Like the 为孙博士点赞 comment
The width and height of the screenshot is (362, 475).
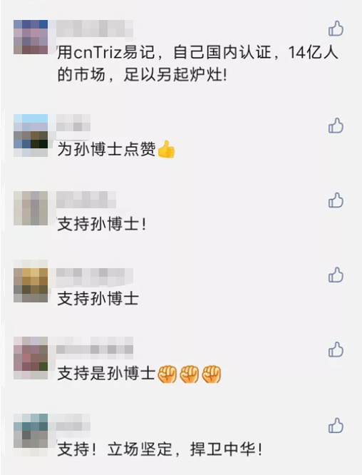(336, 126)
